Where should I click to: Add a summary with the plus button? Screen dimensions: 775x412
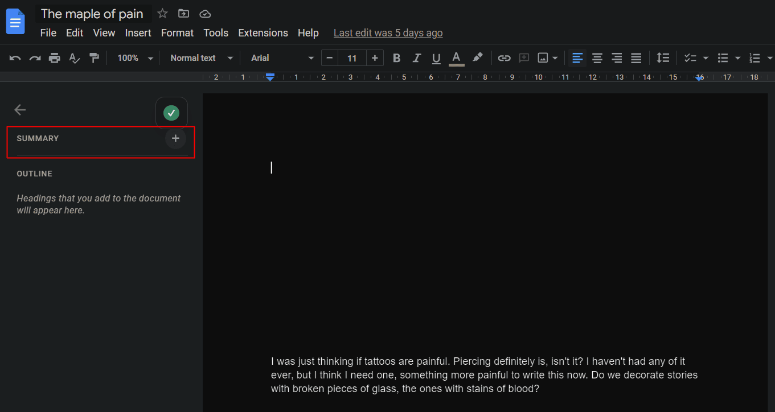coord(175,138)
